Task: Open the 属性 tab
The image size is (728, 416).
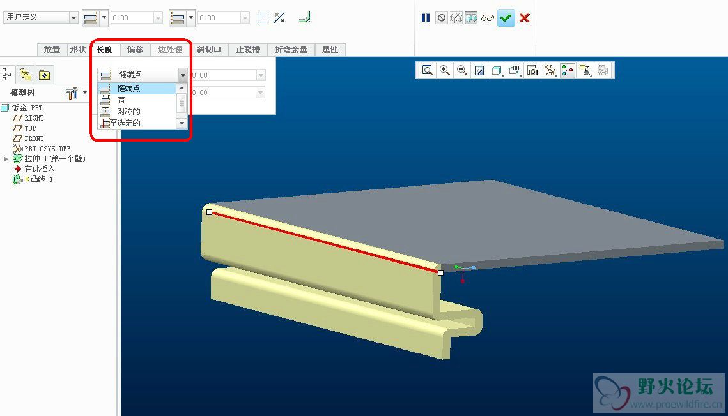Action: click(x=330, y=50)
